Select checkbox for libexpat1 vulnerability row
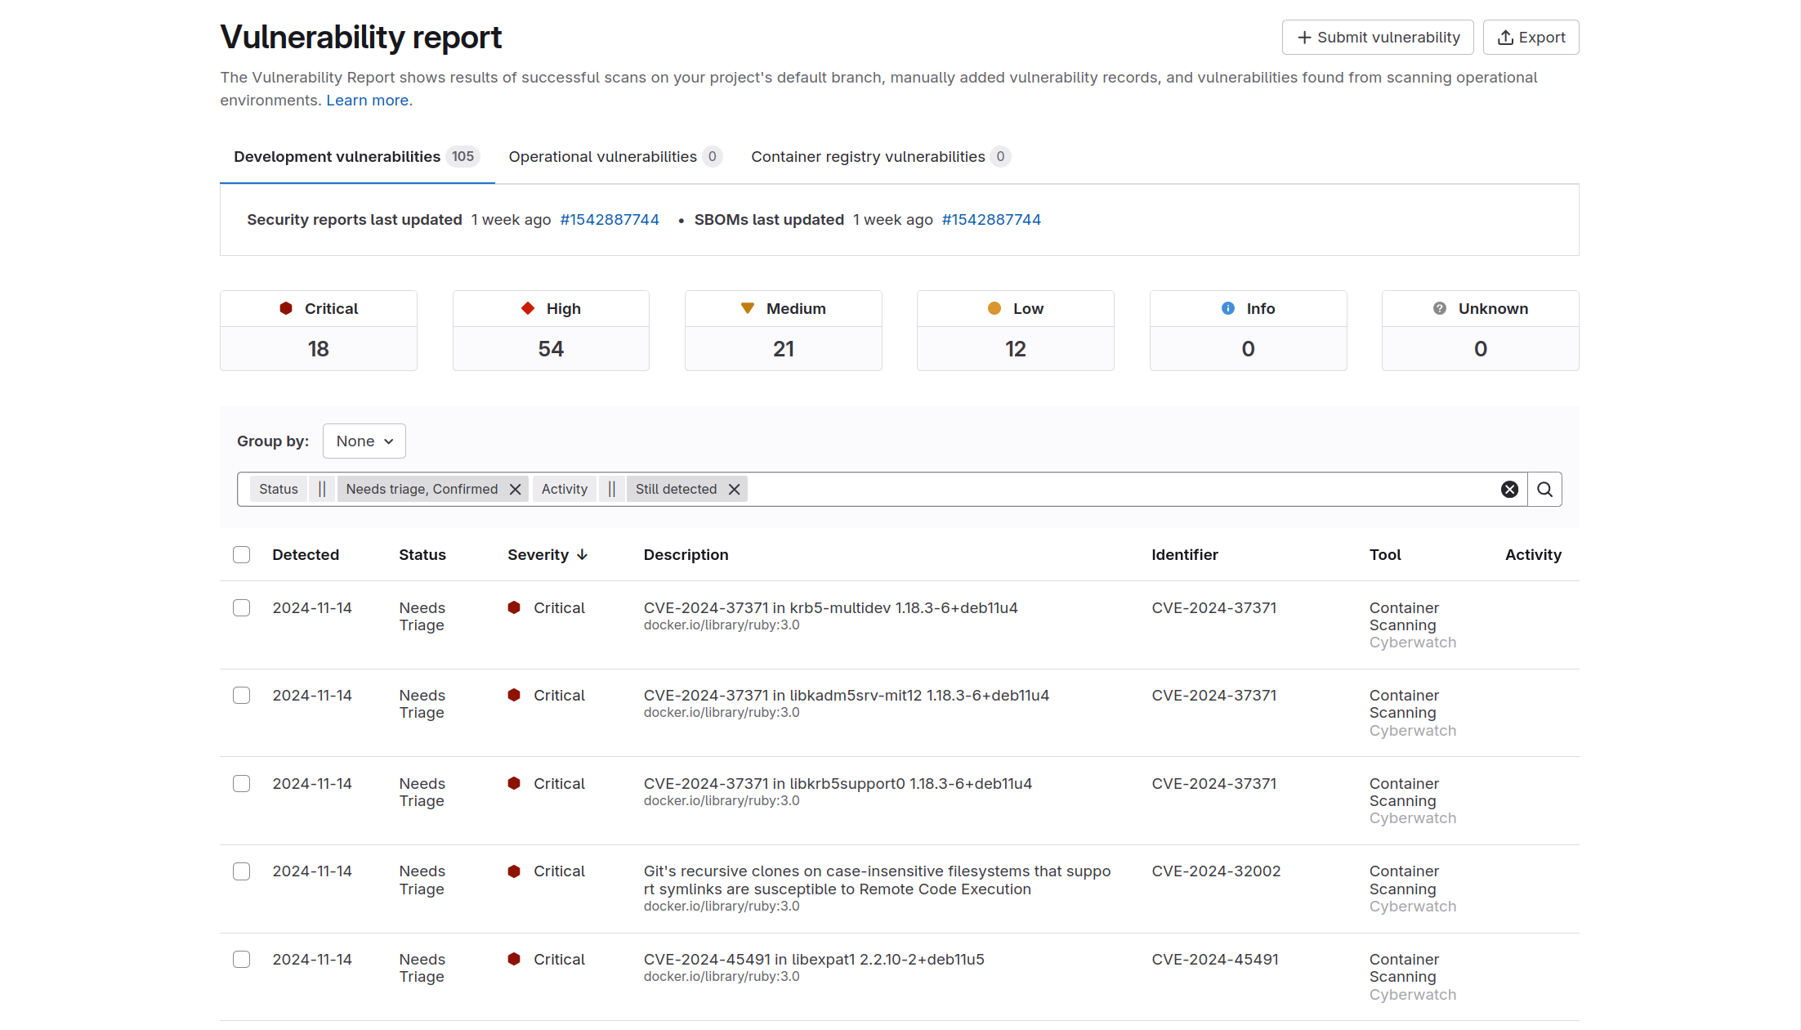Viewport: 1801px width, 1030px height. 241,960
